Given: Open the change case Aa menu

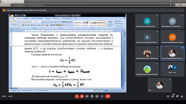Looking at the screenshot, I should 40,25.
